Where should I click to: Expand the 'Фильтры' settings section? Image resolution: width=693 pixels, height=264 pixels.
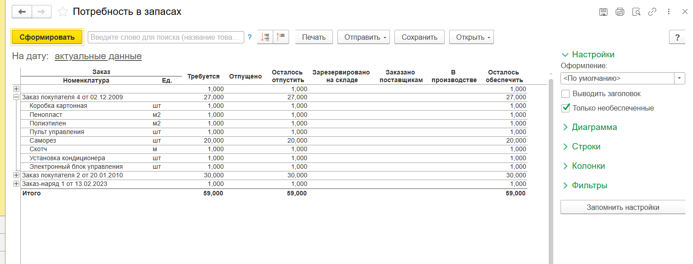tap(589, 185)
